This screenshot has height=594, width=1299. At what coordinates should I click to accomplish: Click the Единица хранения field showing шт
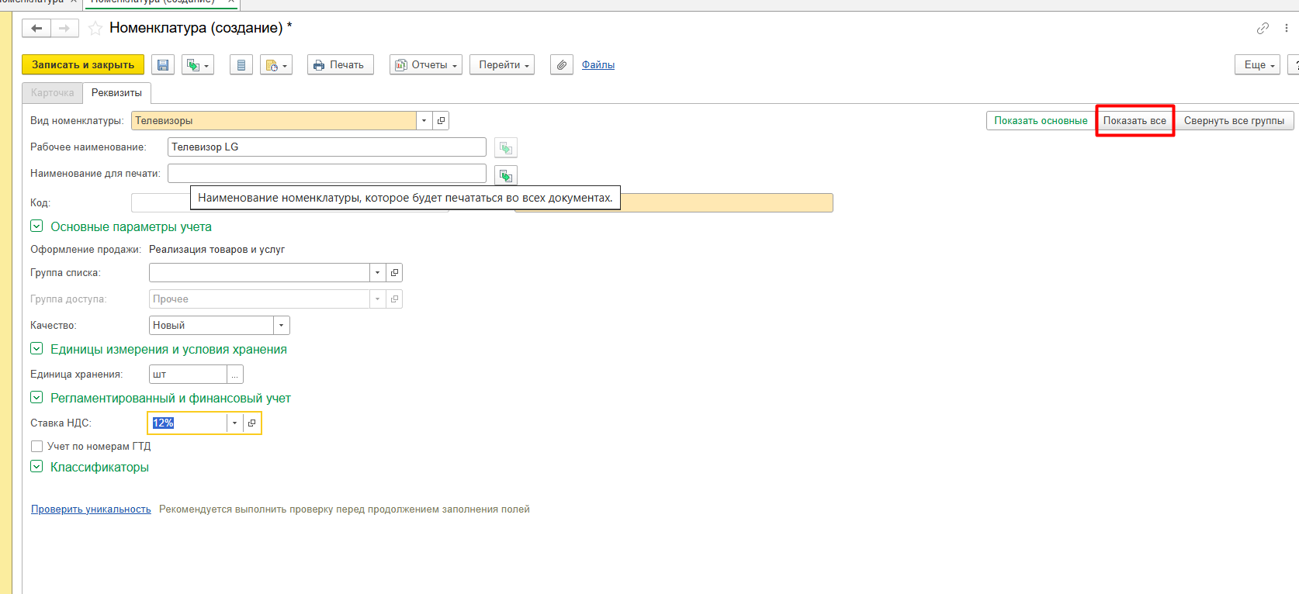pyautogui.click(x=188, y=375)
